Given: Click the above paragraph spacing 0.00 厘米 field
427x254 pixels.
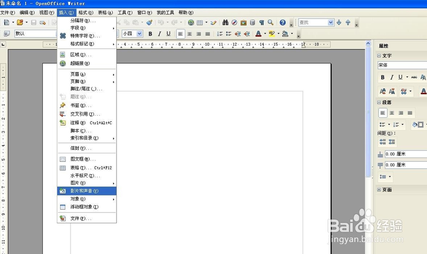Looking at the screenshot, I should 406,154.
